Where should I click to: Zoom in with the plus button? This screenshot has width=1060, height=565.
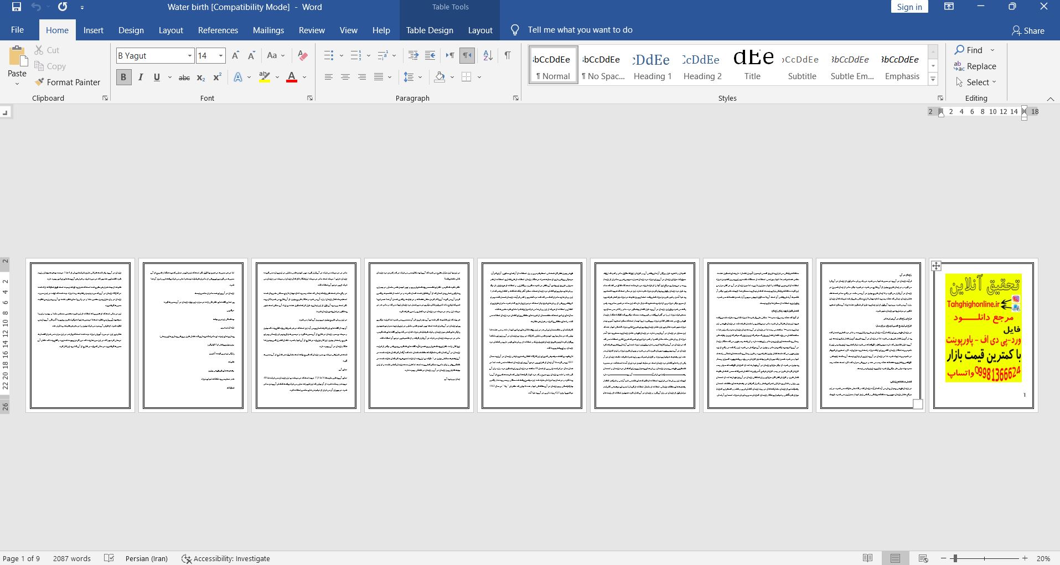click(x=1025, y=558)
